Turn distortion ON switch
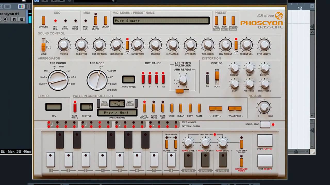 [x=207, y=79]
